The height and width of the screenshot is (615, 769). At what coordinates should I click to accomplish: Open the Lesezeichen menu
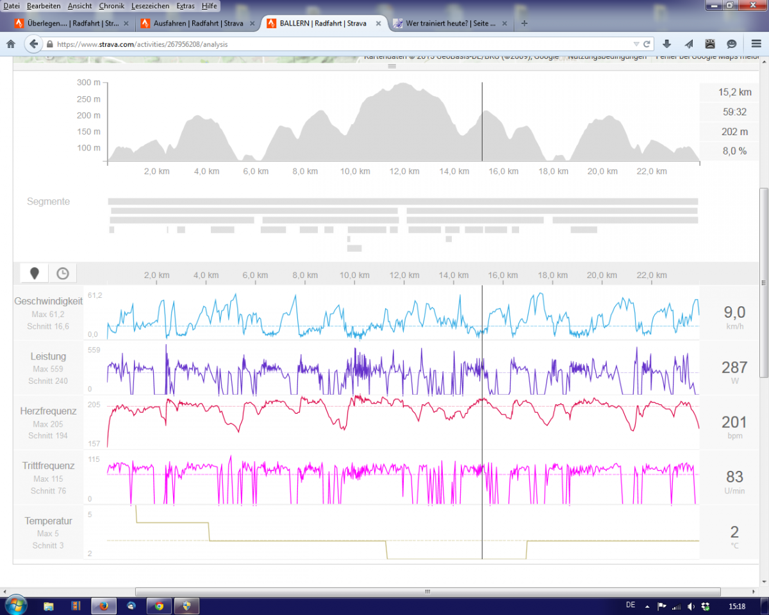[150, 6]
